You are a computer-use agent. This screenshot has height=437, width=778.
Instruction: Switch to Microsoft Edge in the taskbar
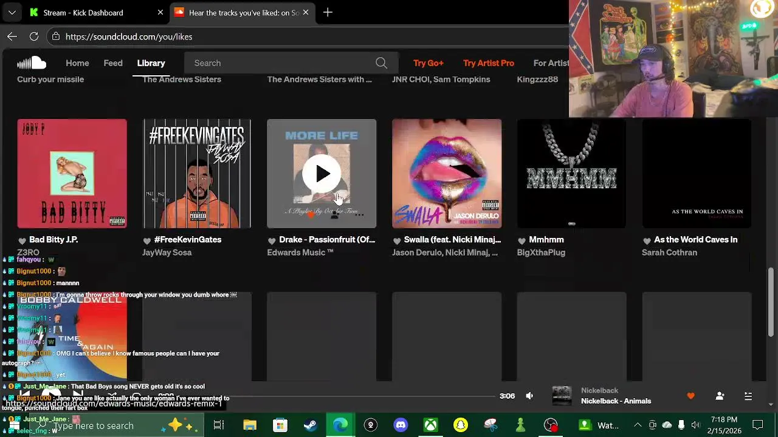(x=340, y=425)
